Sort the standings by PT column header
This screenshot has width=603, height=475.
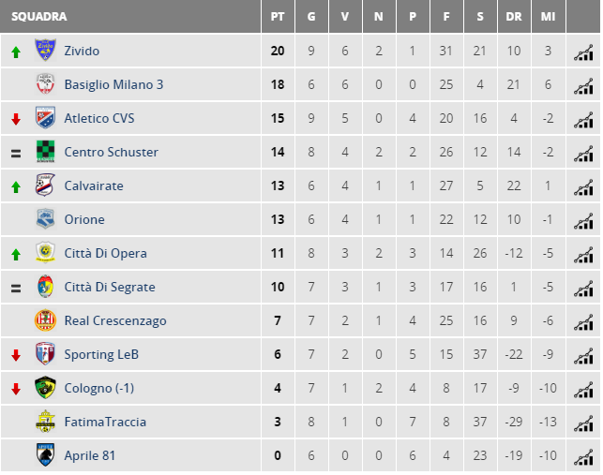(x=278, y=17)
